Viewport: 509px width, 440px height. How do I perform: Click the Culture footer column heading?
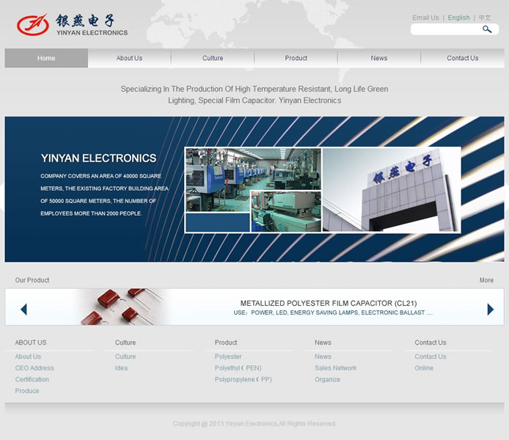tap(125, 342)
